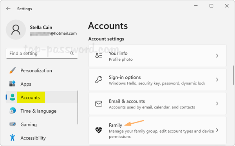Viewport: 235px width, 146px height.
Task: Click the key icon for Sign-in options
Action: [99, 79]
